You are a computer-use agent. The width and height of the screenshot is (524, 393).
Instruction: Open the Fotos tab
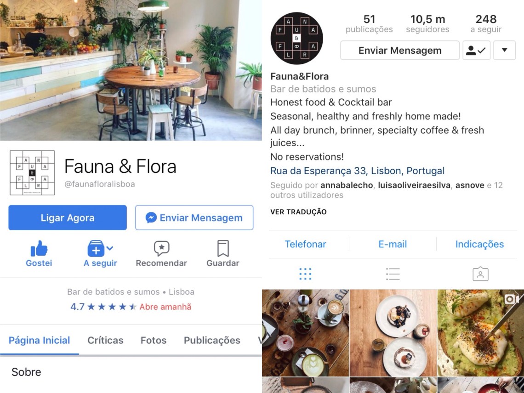point(154,340)
